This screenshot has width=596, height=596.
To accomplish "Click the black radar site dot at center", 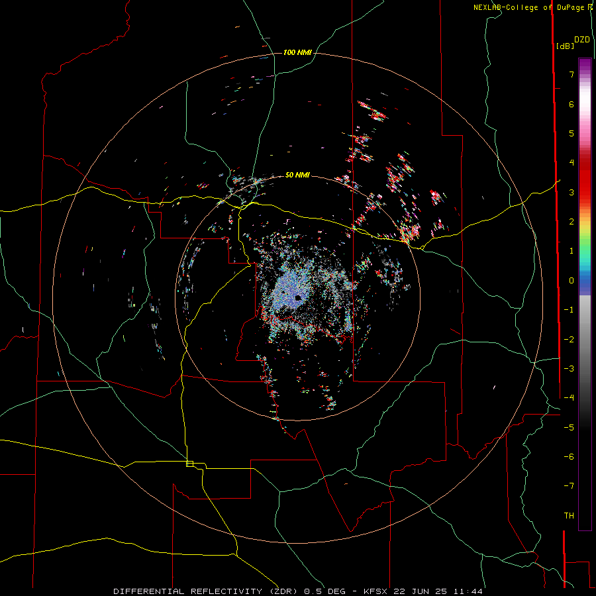I will click(298, 297).
